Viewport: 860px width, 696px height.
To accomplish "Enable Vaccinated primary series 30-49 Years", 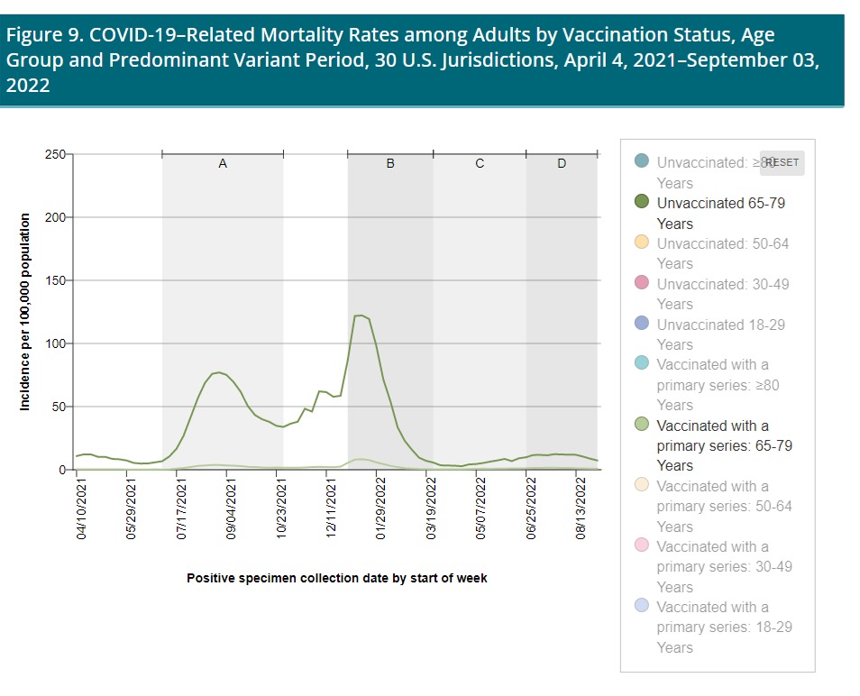I will coord(641,546).
